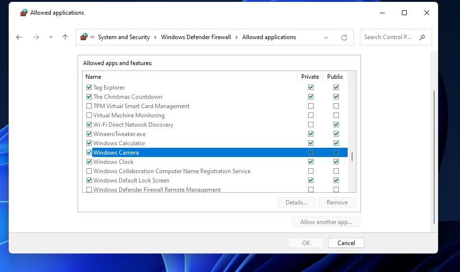Image resolution: width=460 pixels, height=272 pixels.
Task: Expand the address bar history dropdown
Action: click(326, 37)
